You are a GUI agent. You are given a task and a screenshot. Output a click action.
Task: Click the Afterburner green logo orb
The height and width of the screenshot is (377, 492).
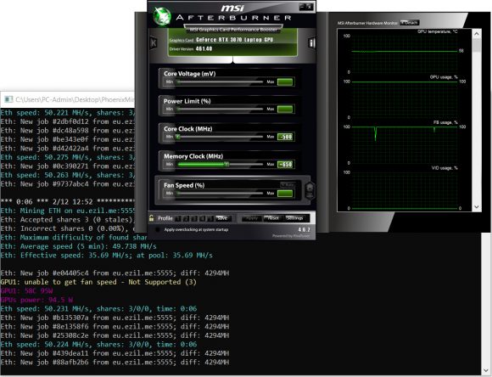162,16
